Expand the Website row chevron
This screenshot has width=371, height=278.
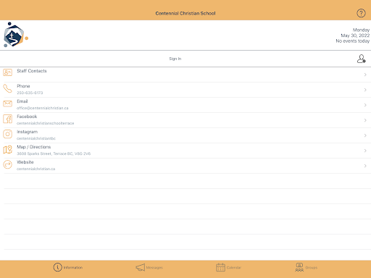[x=365, y=166]
